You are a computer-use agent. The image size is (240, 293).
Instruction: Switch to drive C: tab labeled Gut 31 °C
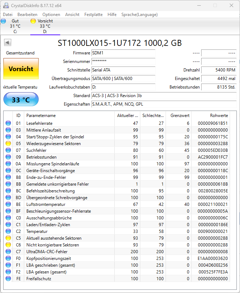click(15, 26)
